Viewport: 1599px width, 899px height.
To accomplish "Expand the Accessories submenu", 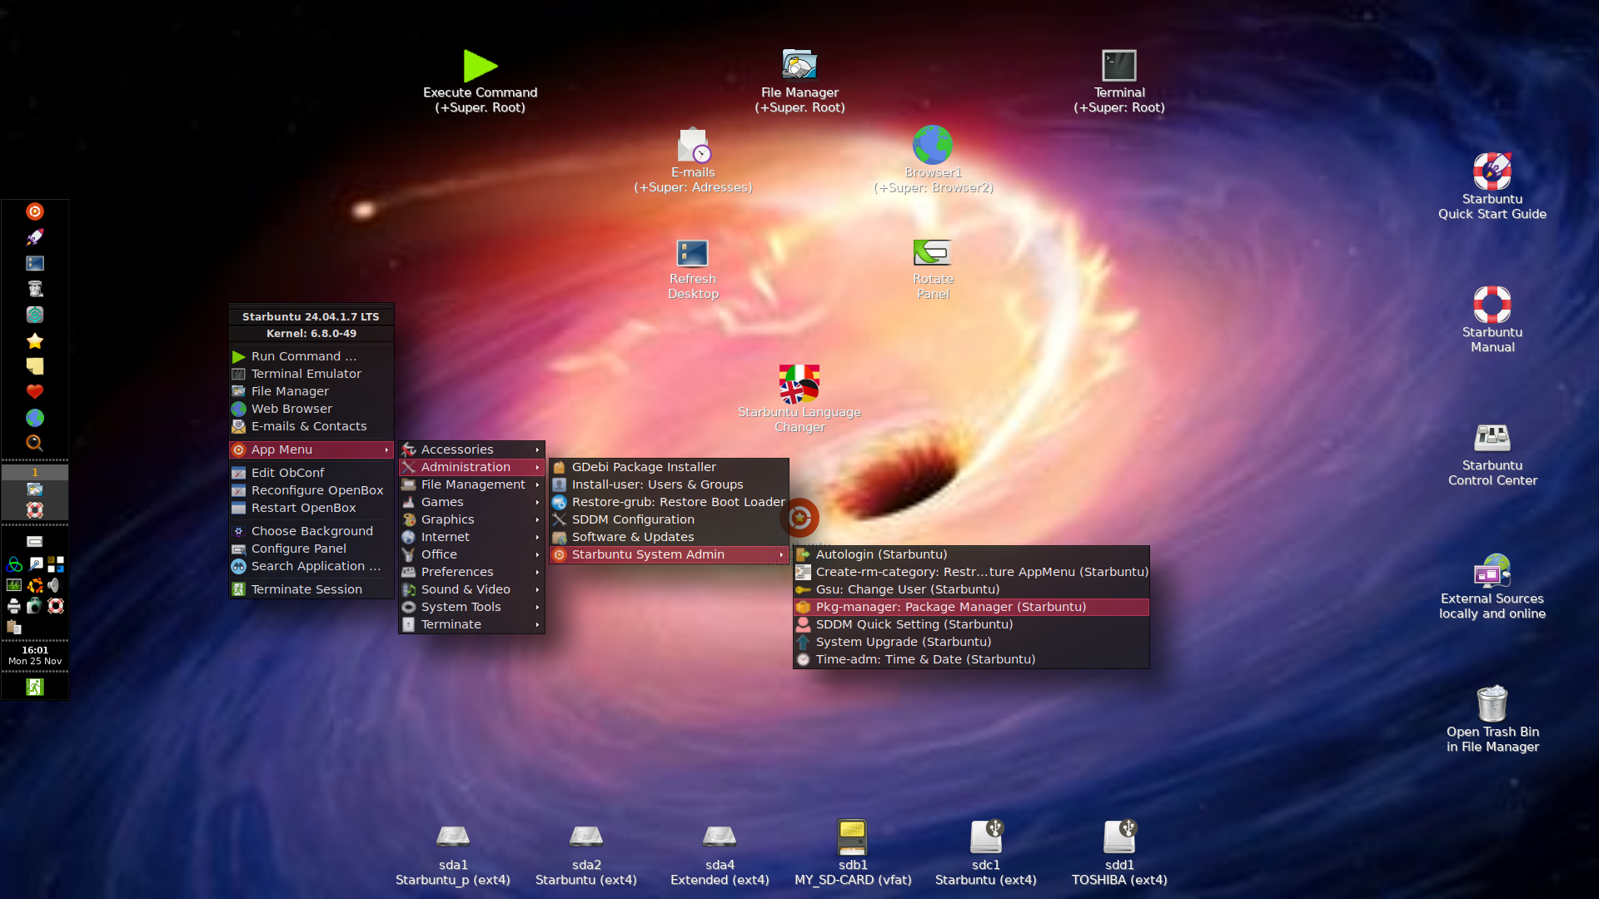I will pos(472,449).
